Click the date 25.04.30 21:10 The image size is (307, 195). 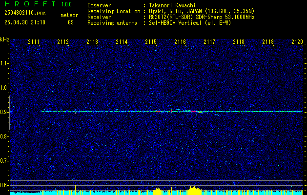click(x=25, y=22)
